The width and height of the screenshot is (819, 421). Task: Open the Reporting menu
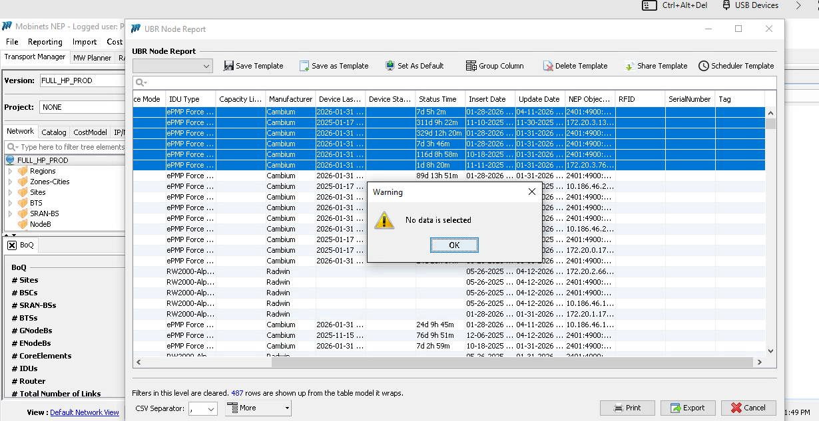pos(45,42)
